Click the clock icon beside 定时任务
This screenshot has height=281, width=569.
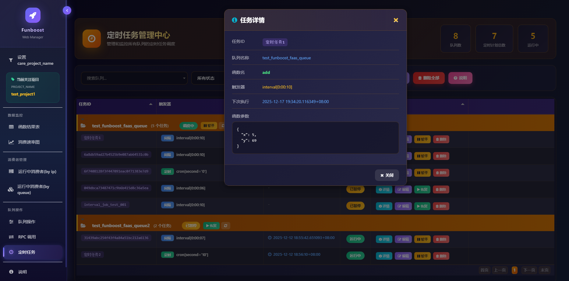pos(11,252)
